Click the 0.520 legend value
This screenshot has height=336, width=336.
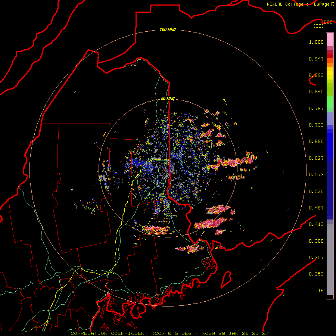pyautogui.click(x=316, y=192)
